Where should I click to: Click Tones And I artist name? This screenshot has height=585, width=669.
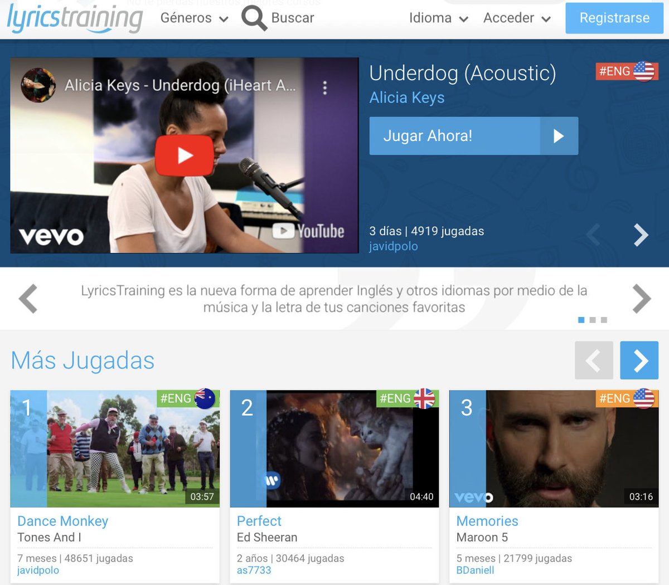pos(49,538)
